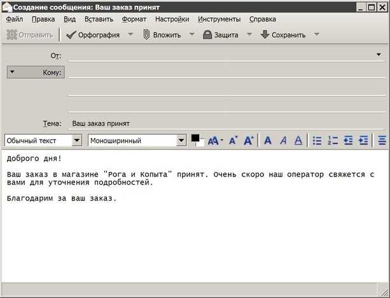Click the text "Благодарим за ваш заказ."
390x298 pixels.
[62, 199]
